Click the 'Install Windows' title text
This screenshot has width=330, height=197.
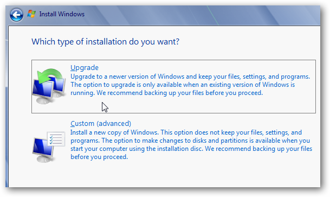pos(62,14)
